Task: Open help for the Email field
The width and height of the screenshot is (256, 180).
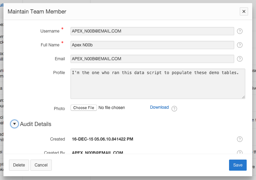Action: tap(240, 59)
